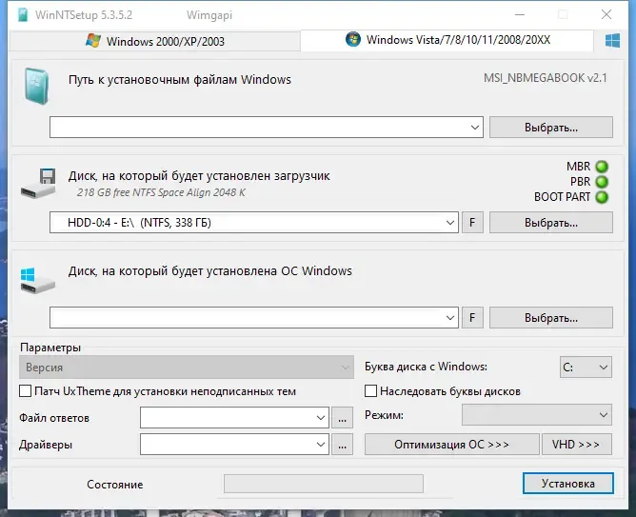
Task: Click the boot drive floppy disk icon
Action: (x=38, y=183)
